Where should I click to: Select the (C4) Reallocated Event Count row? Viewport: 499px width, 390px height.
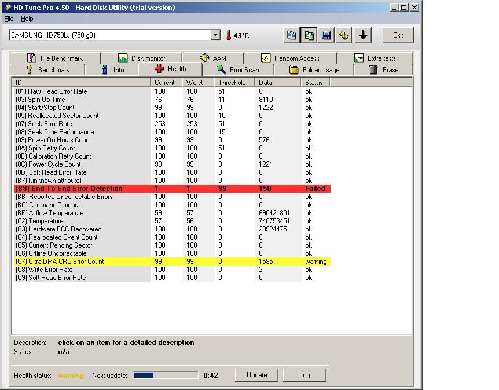pyautogui.click(x=173, y=237)
